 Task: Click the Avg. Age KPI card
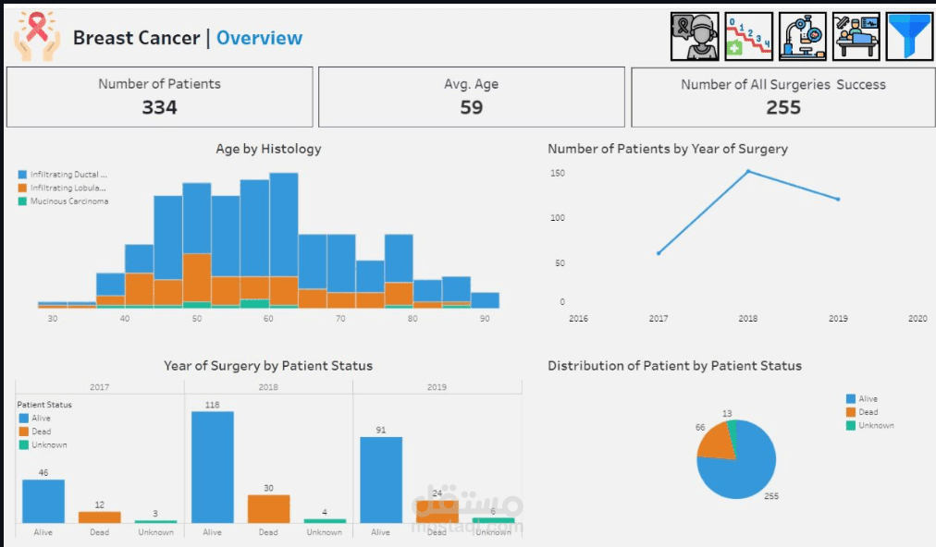472,96
